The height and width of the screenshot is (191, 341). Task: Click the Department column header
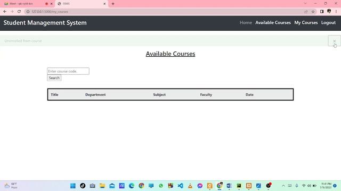[x=95, y=94]
